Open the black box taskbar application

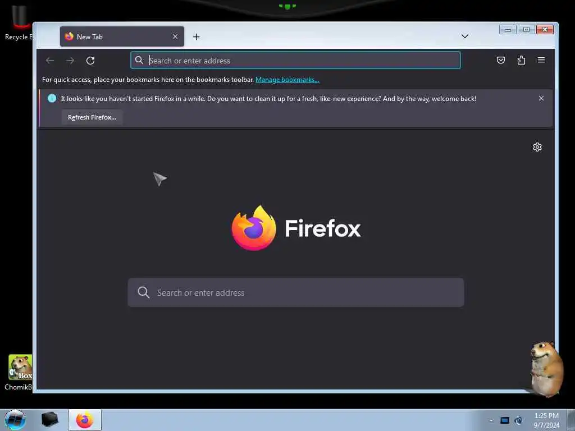(50, 420)
